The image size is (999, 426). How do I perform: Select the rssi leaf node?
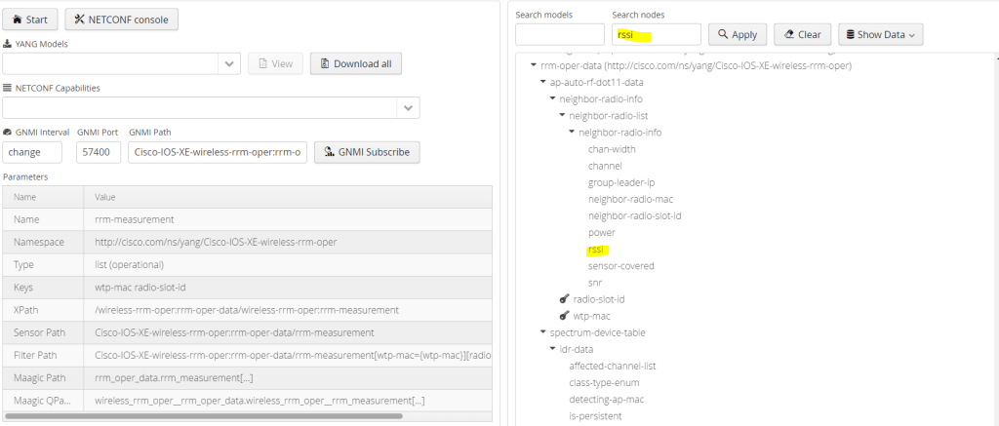[x=598, y=250]
